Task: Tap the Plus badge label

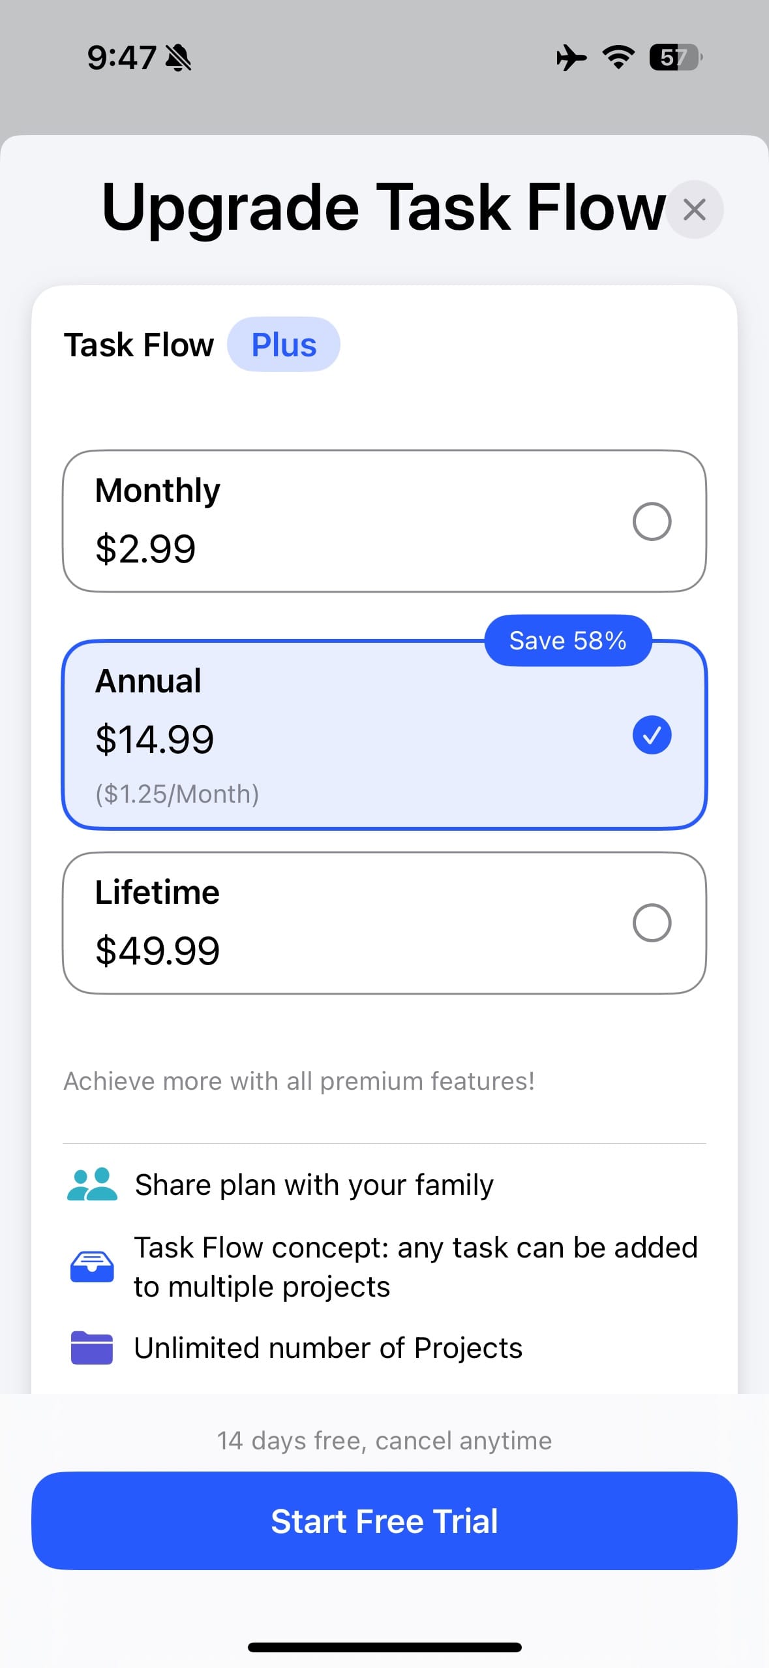Action: point(284,345)
